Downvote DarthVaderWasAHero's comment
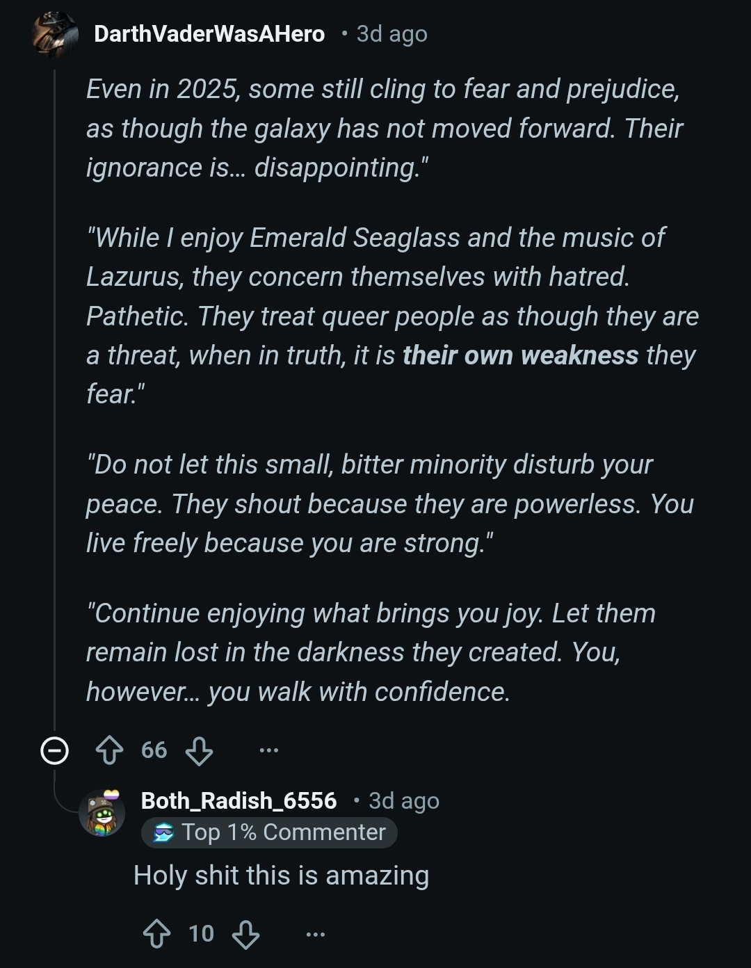 (199, 750)
